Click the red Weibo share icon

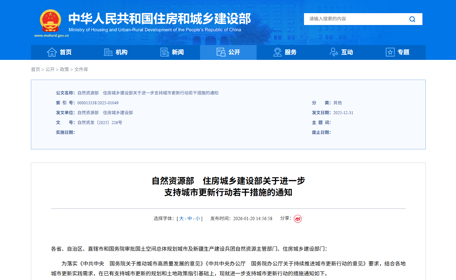point(298,218)
